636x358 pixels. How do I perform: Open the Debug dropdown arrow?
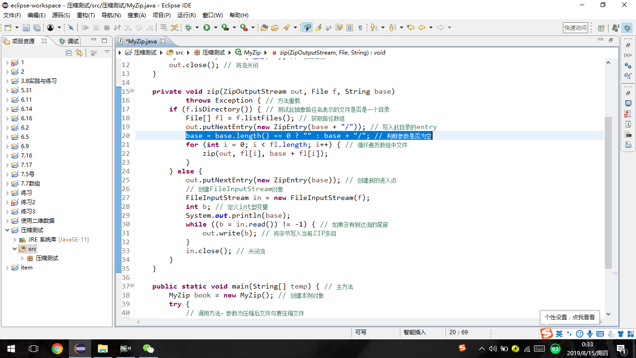tap(197, 28)
